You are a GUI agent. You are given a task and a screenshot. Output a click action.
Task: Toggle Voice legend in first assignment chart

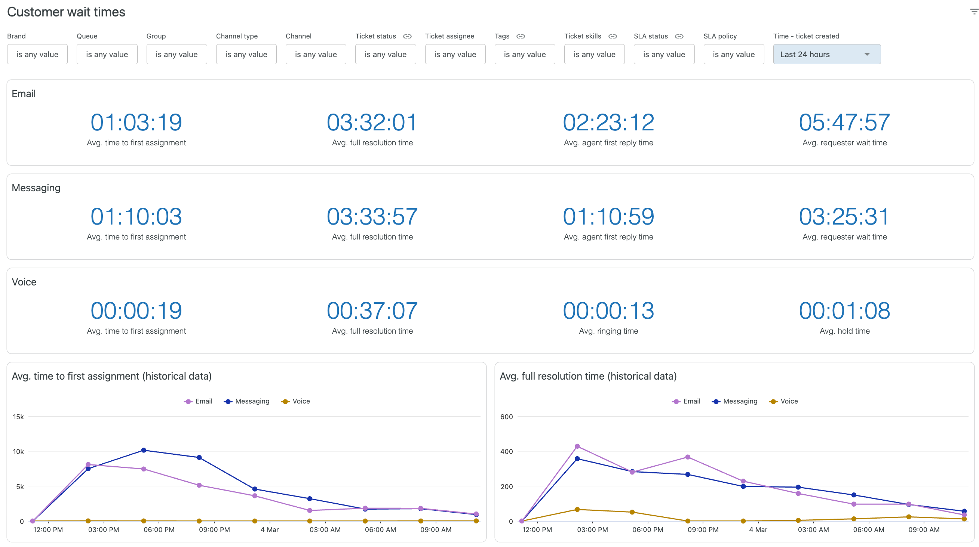coord(296,401)
